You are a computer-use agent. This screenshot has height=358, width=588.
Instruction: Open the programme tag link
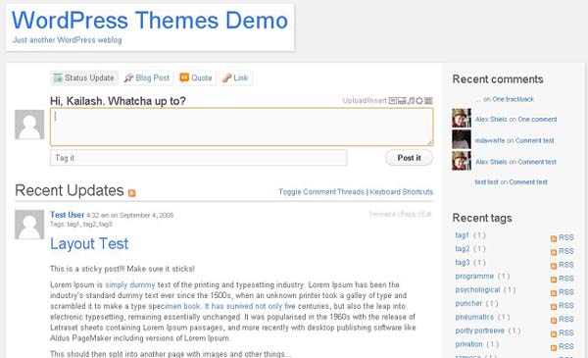(474, 277)
